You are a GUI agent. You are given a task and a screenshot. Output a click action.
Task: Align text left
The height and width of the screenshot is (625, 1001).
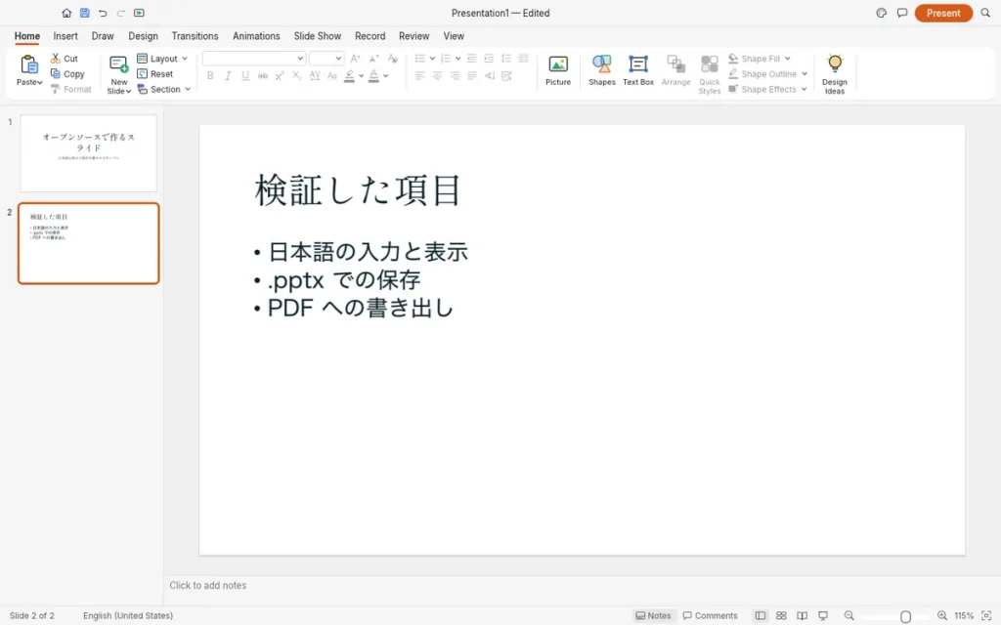click(x=419, y=76)
